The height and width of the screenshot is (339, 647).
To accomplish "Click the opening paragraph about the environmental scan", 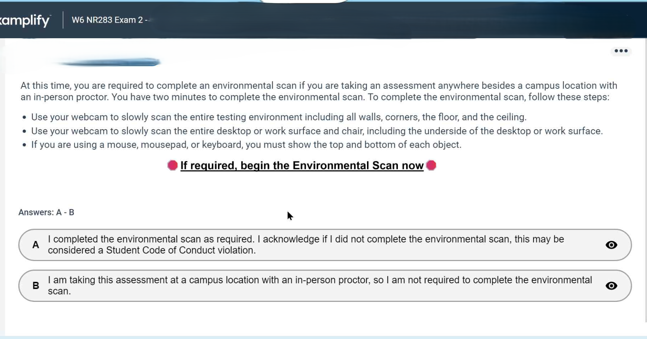I will [318, 91].
